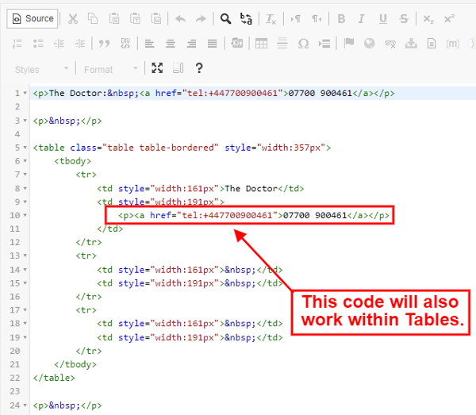Image resolution: width=476 pixels, height=415 pixels.
Task: Collapse code fold arrow on line 1
Action: [25, 93]
